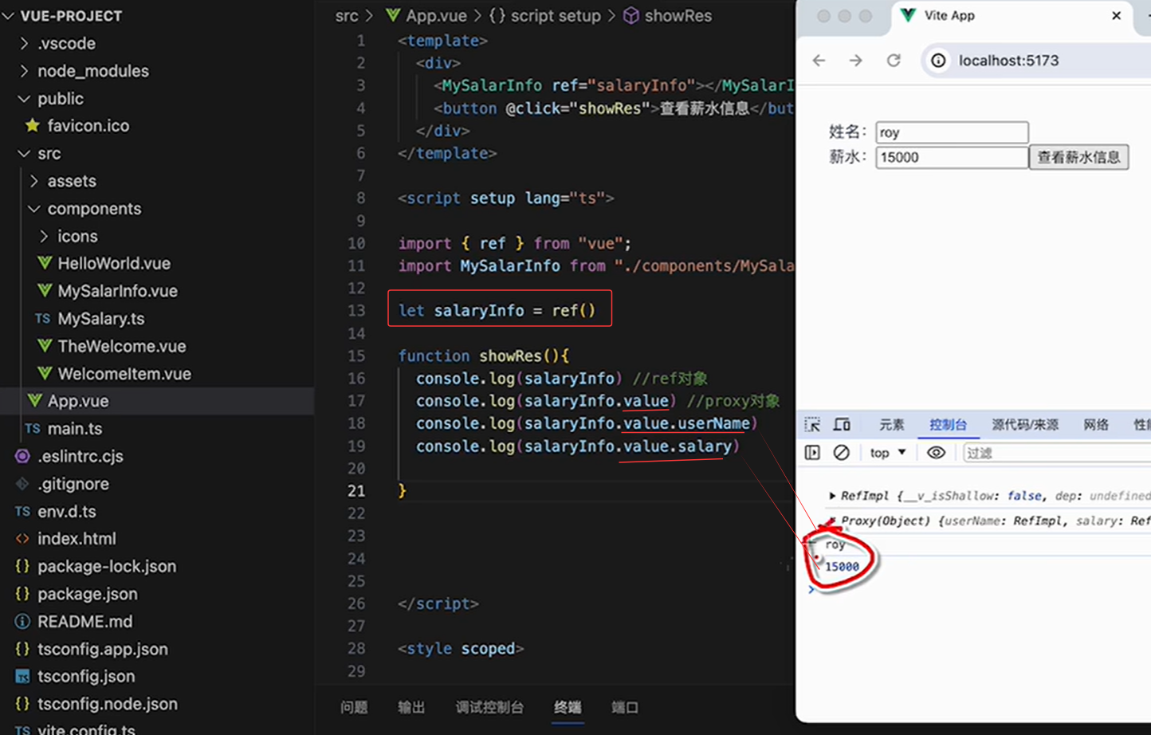Switch to the 端口 panel tab

tap(625, 707)
